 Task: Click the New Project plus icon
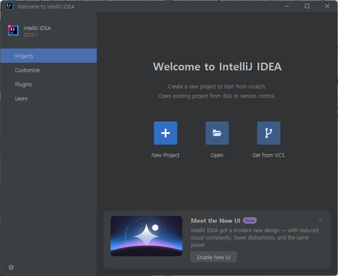[x=165, y=133]
